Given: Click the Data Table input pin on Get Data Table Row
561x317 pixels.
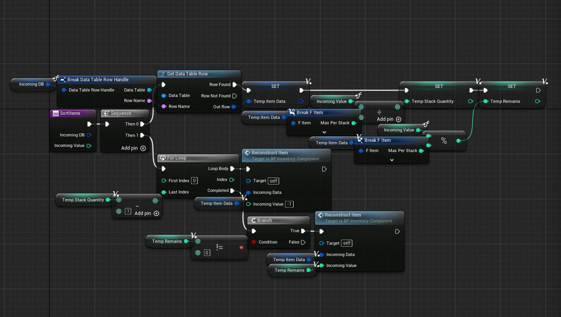Looking at the screenshot, I should (x=164, y=96).
